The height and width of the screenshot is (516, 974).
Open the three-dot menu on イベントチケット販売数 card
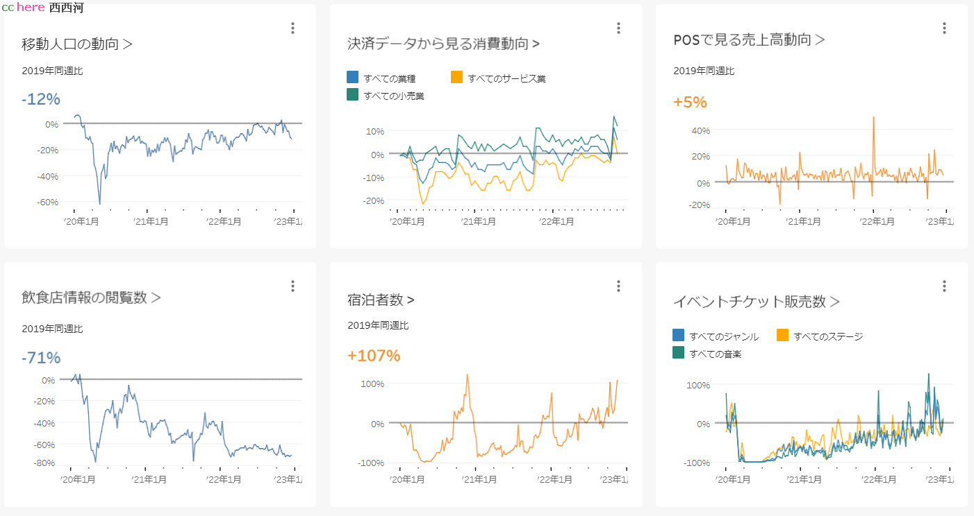(944, 286)
